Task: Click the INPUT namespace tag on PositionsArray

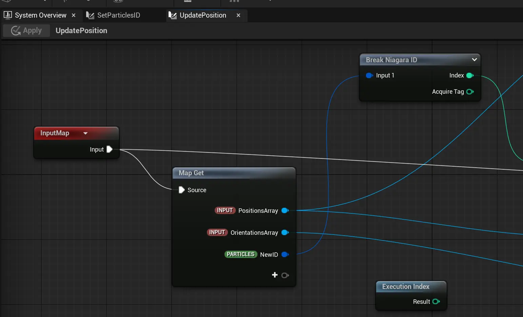Action: pos(225,210)
